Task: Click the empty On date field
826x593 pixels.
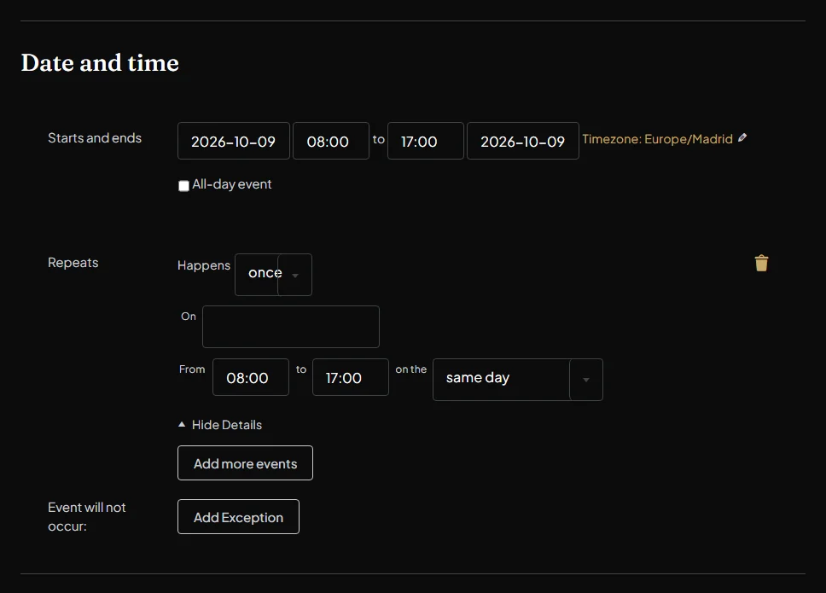Action: (x=291, y=327)
